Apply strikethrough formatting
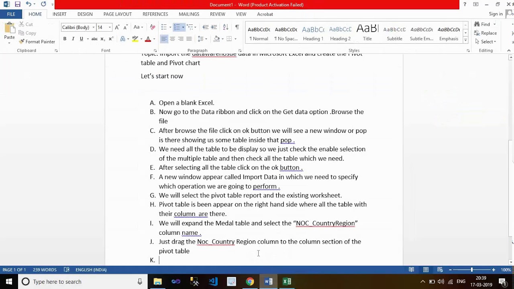 click(x=94, y=39)
